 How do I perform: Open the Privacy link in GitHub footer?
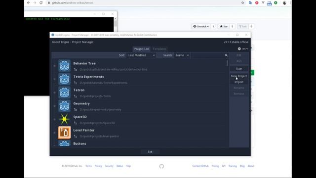pos(98,166)
